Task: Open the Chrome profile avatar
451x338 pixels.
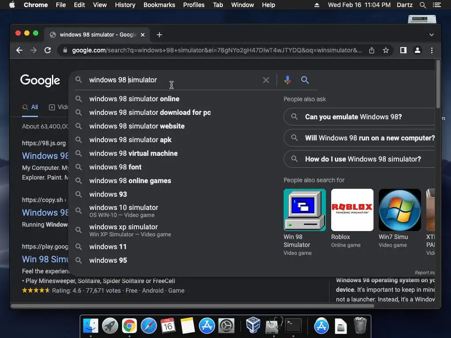Action: click(x=418, y=50)
